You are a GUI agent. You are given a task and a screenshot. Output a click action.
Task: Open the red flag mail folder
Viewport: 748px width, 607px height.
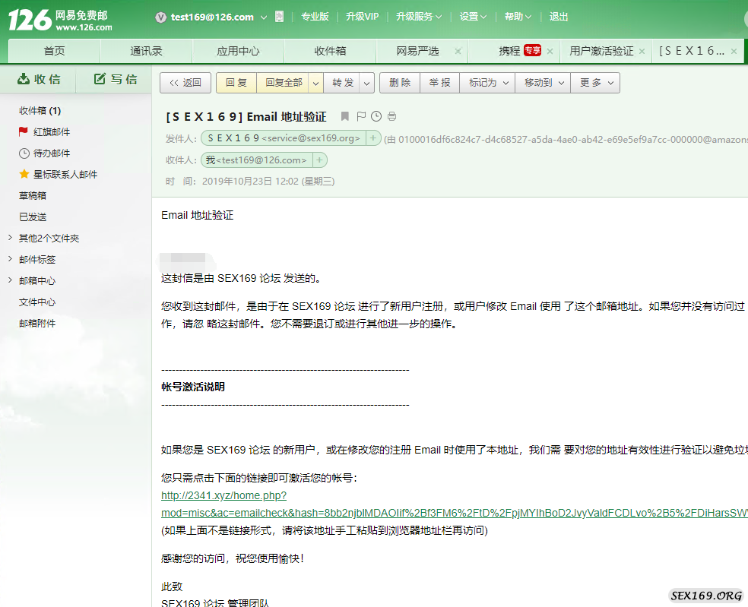point(51,131)
